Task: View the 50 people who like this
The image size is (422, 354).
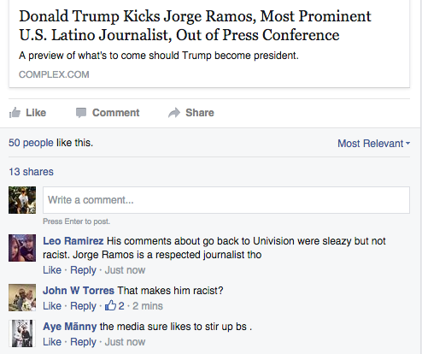Action: pos(31,143)
